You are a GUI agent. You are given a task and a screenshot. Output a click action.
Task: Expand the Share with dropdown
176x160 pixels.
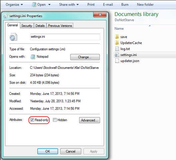[69, 4]
